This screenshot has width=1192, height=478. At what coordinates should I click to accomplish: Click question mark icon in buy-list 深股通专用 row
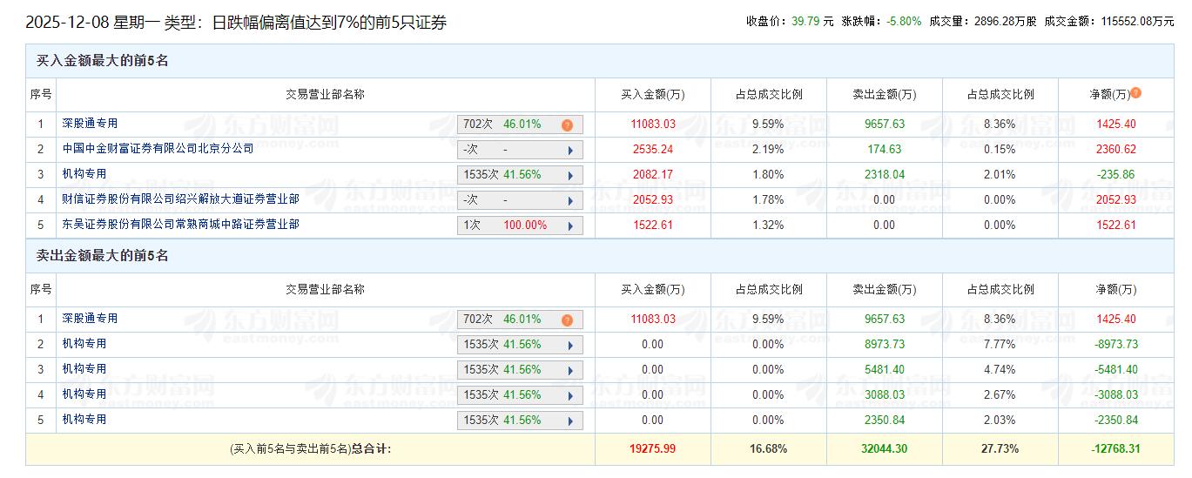[x=567, y=125]
